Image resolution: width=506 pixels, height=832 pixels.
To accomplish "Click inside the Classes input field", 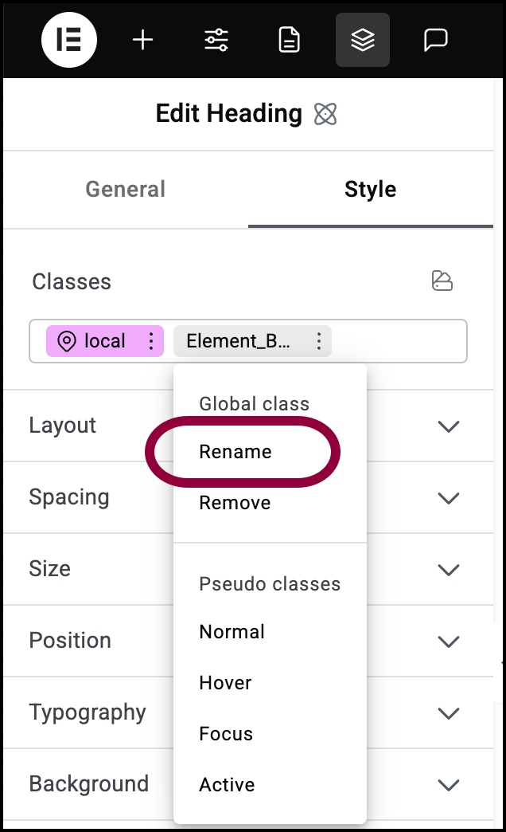I will tap(397, 340).
